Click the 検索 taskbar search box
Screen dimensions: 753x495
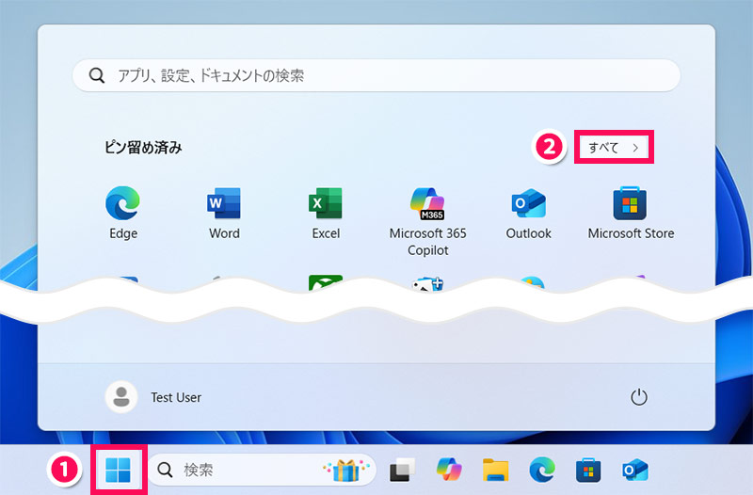tap(262, 470)
